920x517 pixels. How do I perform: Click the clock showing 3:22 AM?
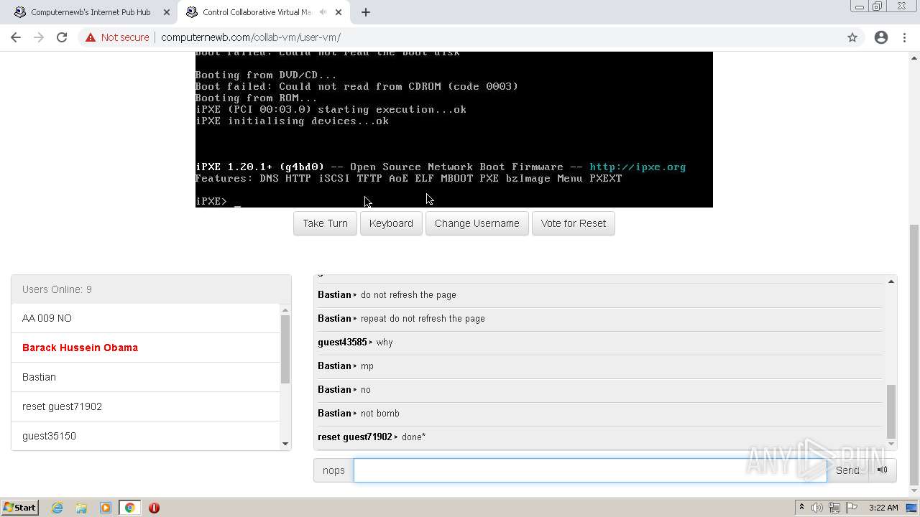pyautogui.click(x=883, y=508)
